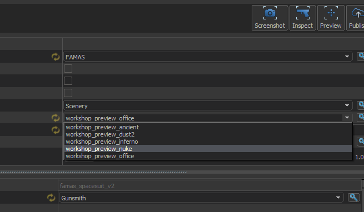Viewport: 364px width, 212px height.
Task: Collapse the workshop_preview_office dropdown arrow
Action: coord(347,118)
